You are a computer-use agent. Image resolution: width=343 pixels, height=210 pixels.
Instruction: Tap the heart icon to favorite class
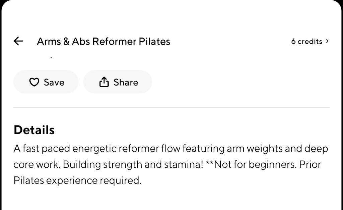point(34,82)
